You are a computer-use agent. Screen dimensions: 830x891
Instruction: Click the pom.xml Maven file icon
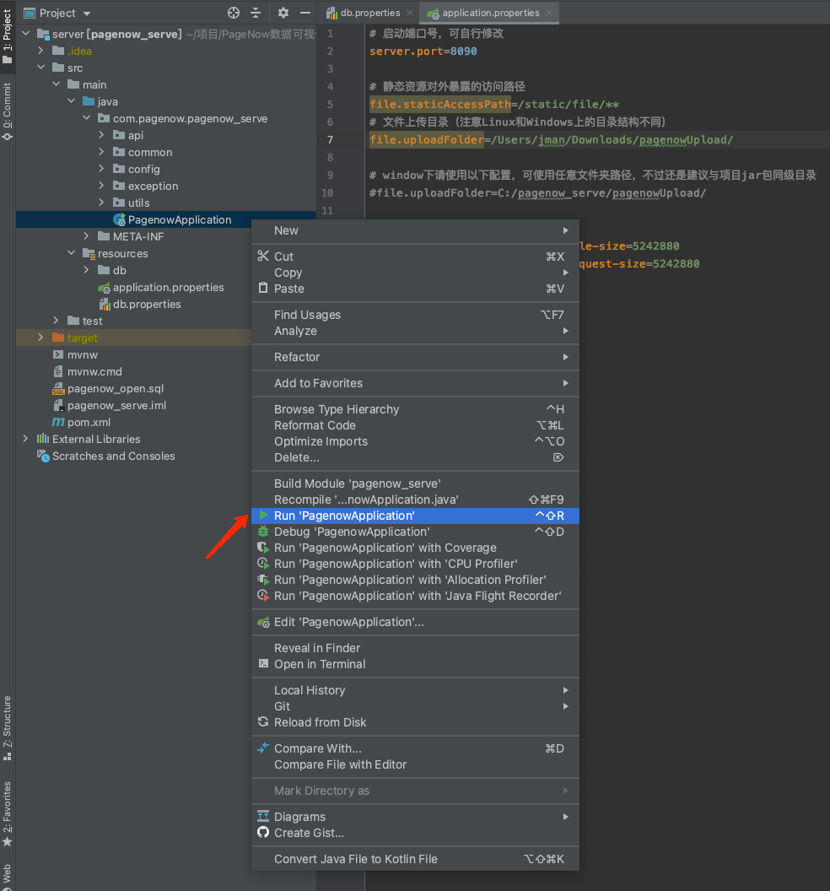click(58, 422)
